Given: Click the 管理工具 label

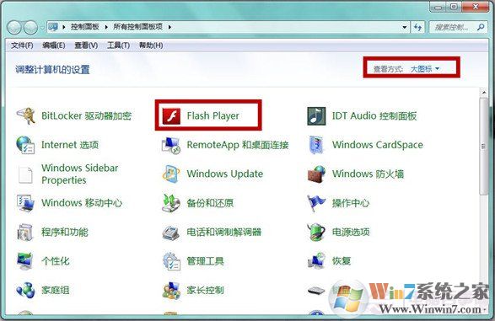Looking at the screenshot, I should tap(205, 261).
